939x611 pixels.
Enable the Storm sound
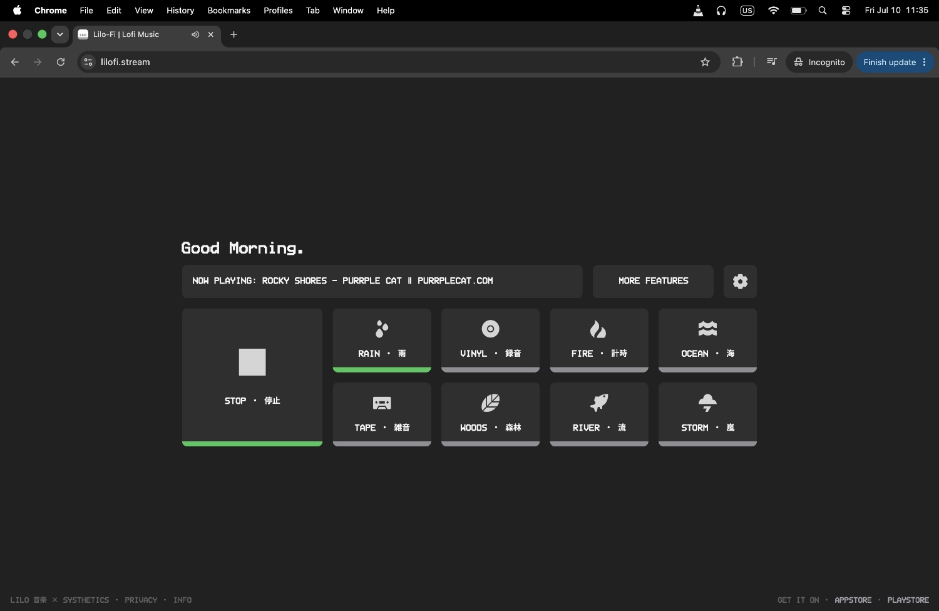(x=707, y=414)
